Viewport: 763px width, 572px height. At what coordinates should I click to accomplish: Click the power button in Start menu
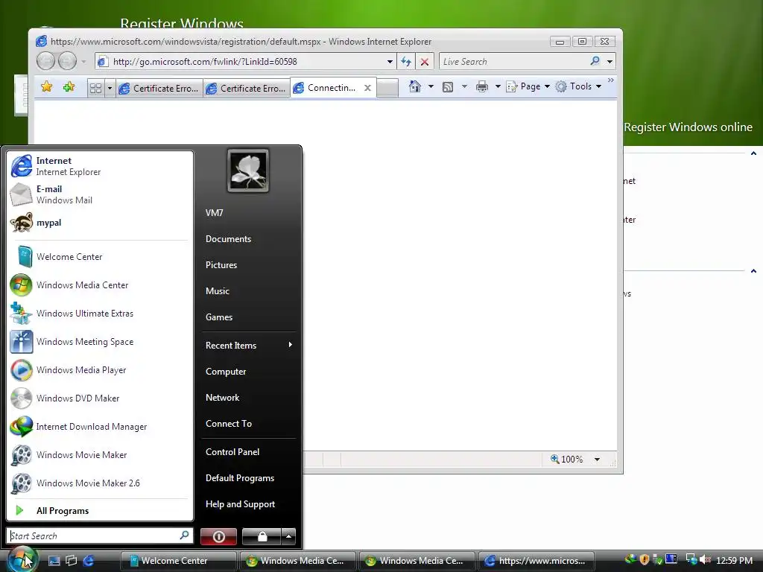pyautogui.click(x=218, y=536)
